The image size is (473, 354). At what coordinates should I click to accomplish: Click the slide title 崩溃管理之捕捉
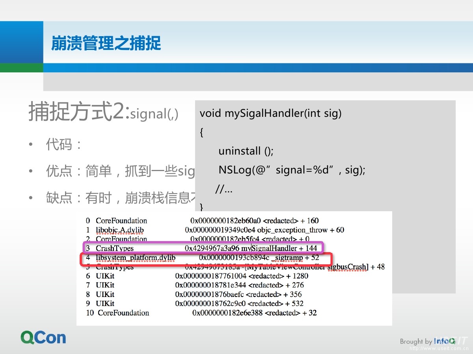pyautogui.click(x=106, y=43)
